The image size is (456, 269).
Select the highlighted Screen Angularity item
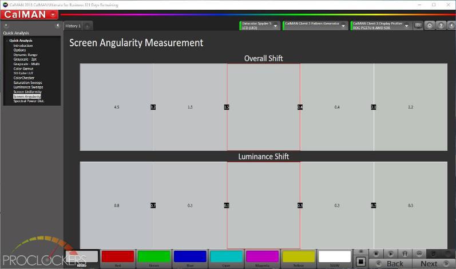tap(27, 97)
